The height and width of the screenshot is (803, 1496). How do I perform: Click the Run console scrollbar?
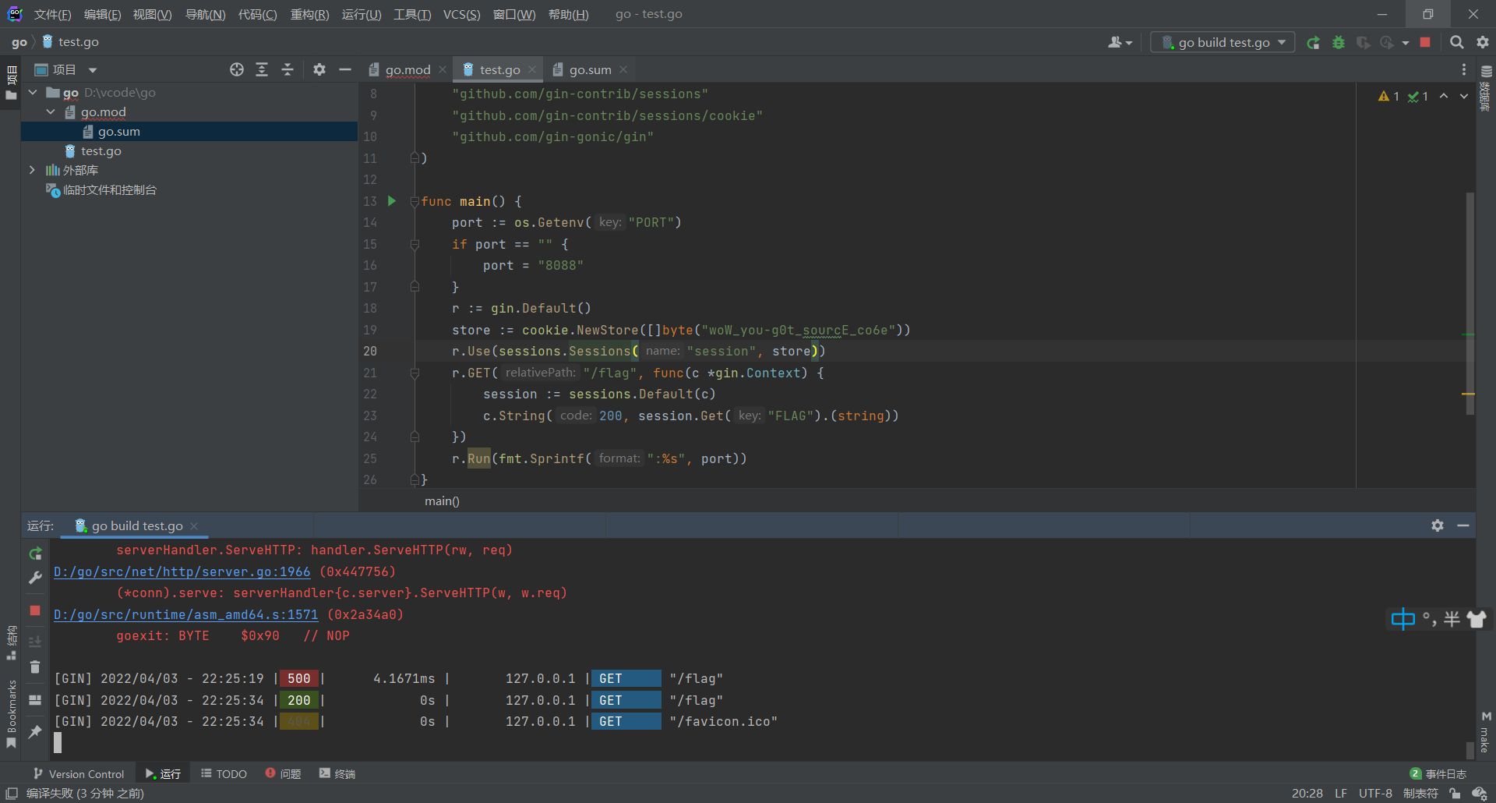(1470, 749)
